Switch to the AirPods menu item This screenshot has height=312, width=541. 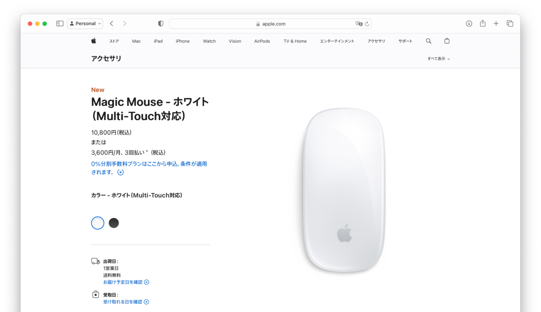262,41
